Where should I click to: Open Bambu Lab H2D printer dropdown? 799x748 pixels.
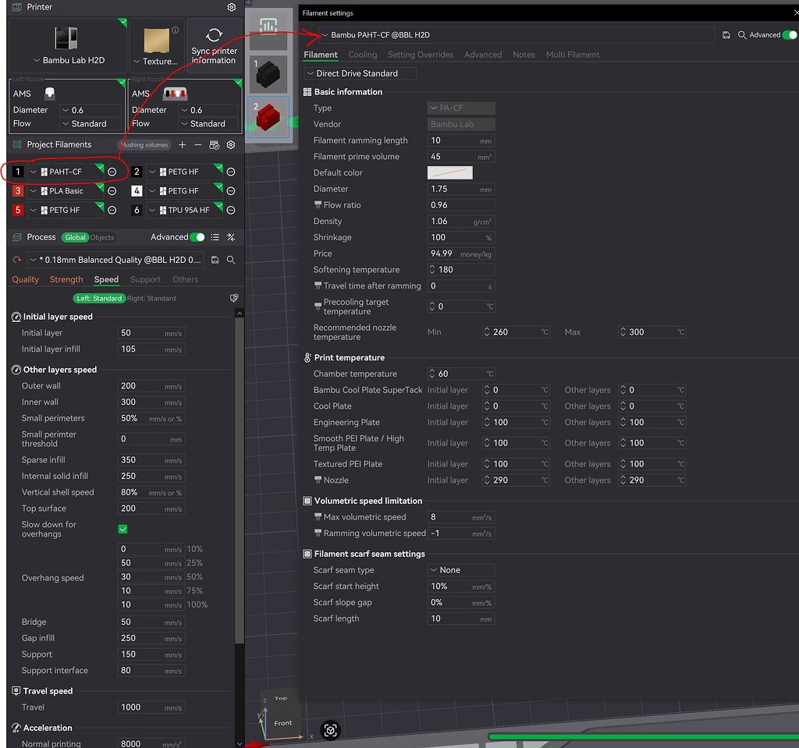pyautogui.click(x=69, y=61)
